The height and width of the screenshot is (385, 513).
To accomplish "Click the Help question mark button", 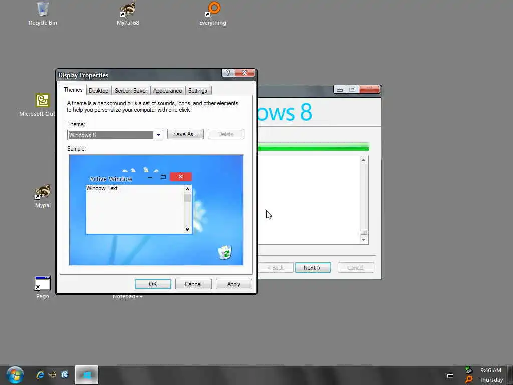I will [228, 73].
